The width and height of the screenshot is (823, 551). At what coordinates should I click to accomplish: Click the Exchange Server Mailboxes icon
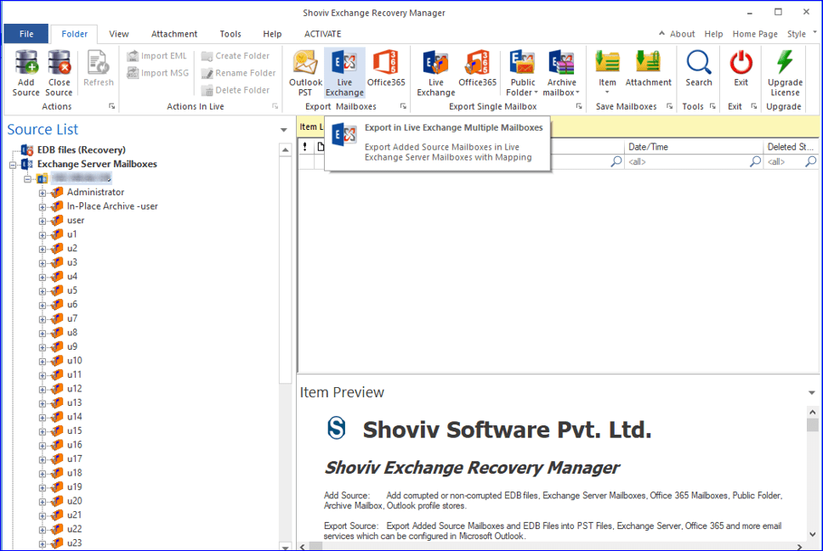pyautogui.click(x=26, y=165)
